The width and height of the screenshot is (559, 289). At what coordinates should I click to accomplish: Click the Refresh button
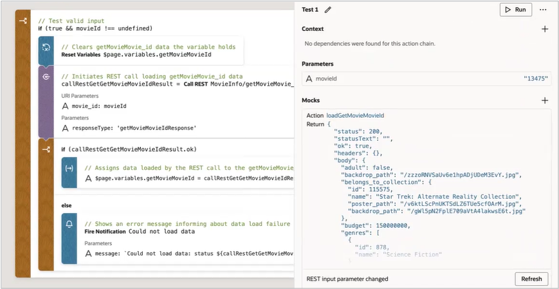pyautogui.click(x=531, y=279)
